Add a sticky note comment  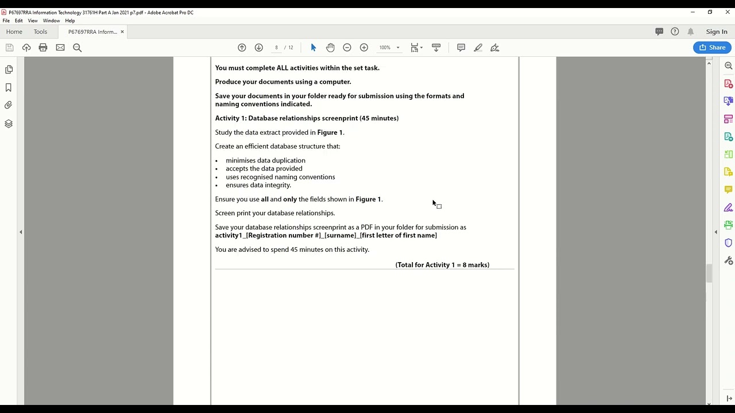(461, 48)
